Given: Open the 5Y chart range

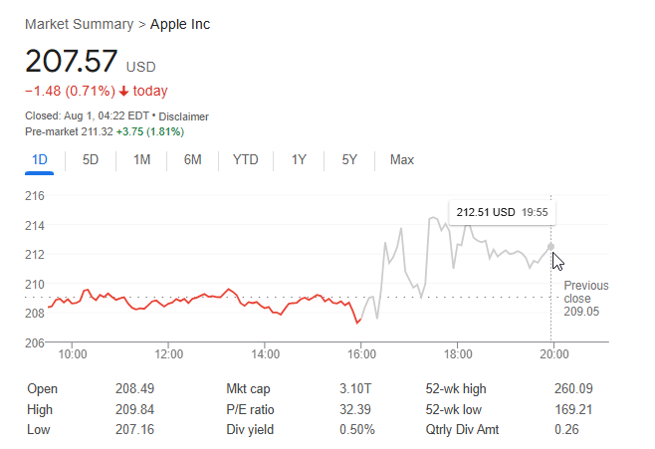Looking at the screenshot, I should [349, 160].
